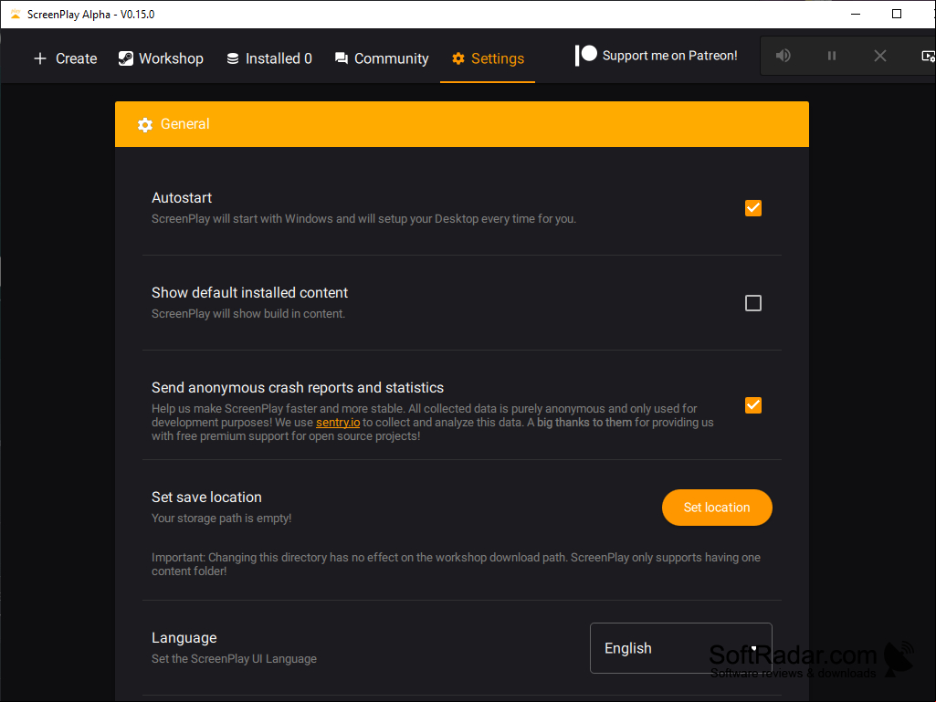Screen dimensions: 936x702
Task: Click the General section header
Action: click(x=462, y=124)
